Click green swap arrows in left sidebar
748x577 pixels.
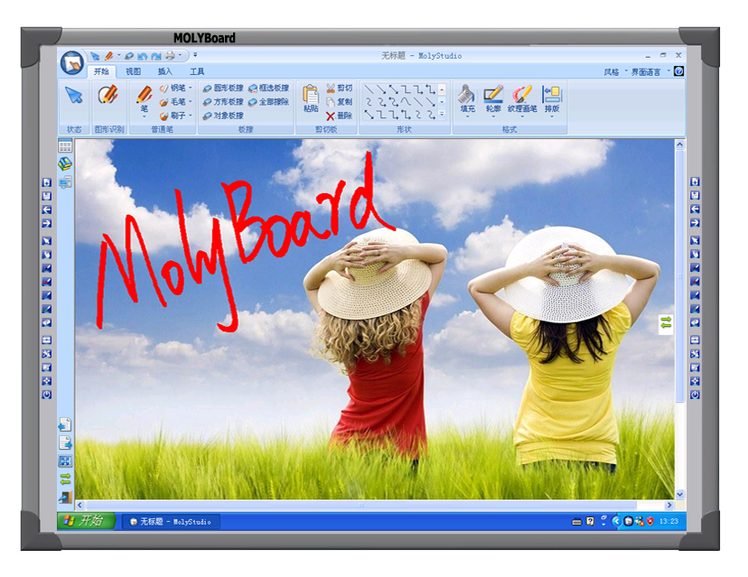(x=65, y=479)
